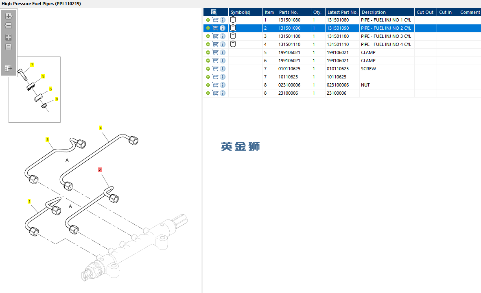Screen dimensions: 481x293
Task: Click gear icon for SCREW 010110625
Action: click(x=208, y=69)
